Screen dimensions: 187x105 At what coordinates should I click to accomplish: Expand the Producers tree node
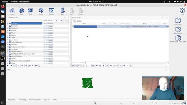7,45
